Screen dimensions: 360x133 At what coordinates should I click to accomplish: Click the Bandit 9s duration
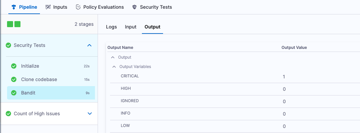[x=88, y=93]
